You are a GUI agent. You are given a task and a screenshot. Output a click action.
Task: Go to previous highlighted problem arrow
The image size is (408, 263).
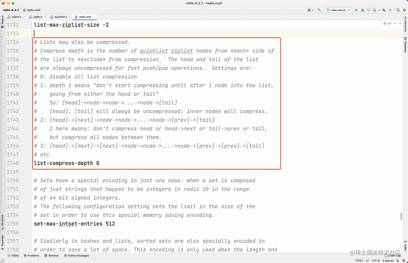pos(395,23)
